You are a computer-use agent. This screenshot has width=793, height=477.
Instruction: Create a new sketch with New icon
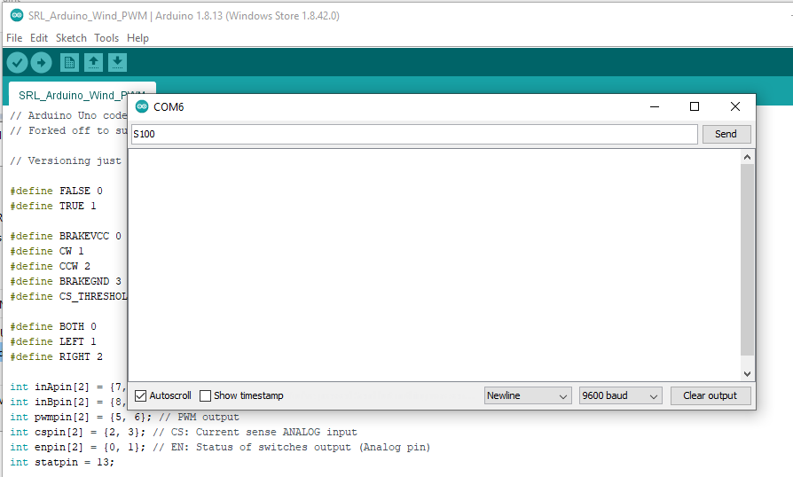(69, 63)
